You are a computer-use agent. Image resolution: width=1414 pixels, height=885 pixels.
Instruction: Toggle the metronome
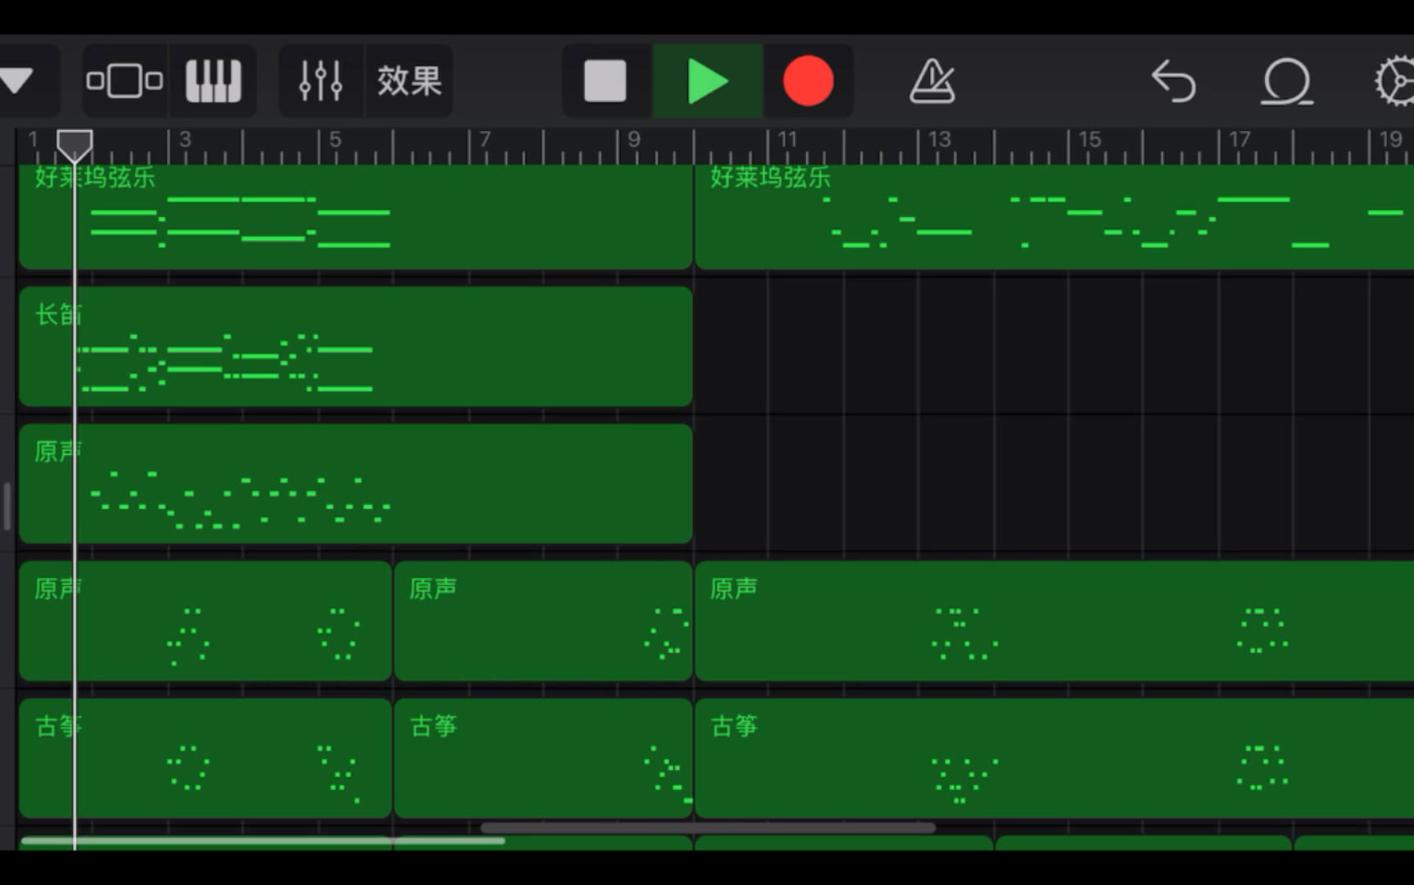932,81
